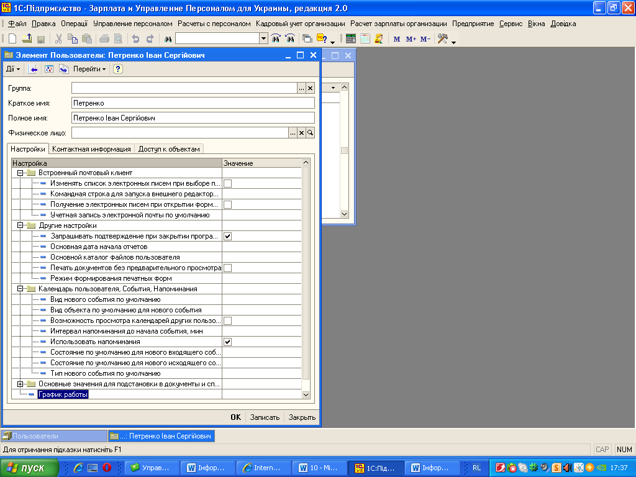Screen dimensions: 636x477
Task: Open the Расчет зарплаты организации menu
Action: [398, 24]
